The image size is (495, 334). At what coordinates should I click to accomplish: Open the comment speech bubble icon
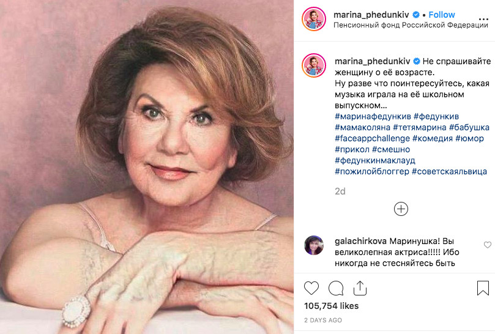(x=336, y=288)
